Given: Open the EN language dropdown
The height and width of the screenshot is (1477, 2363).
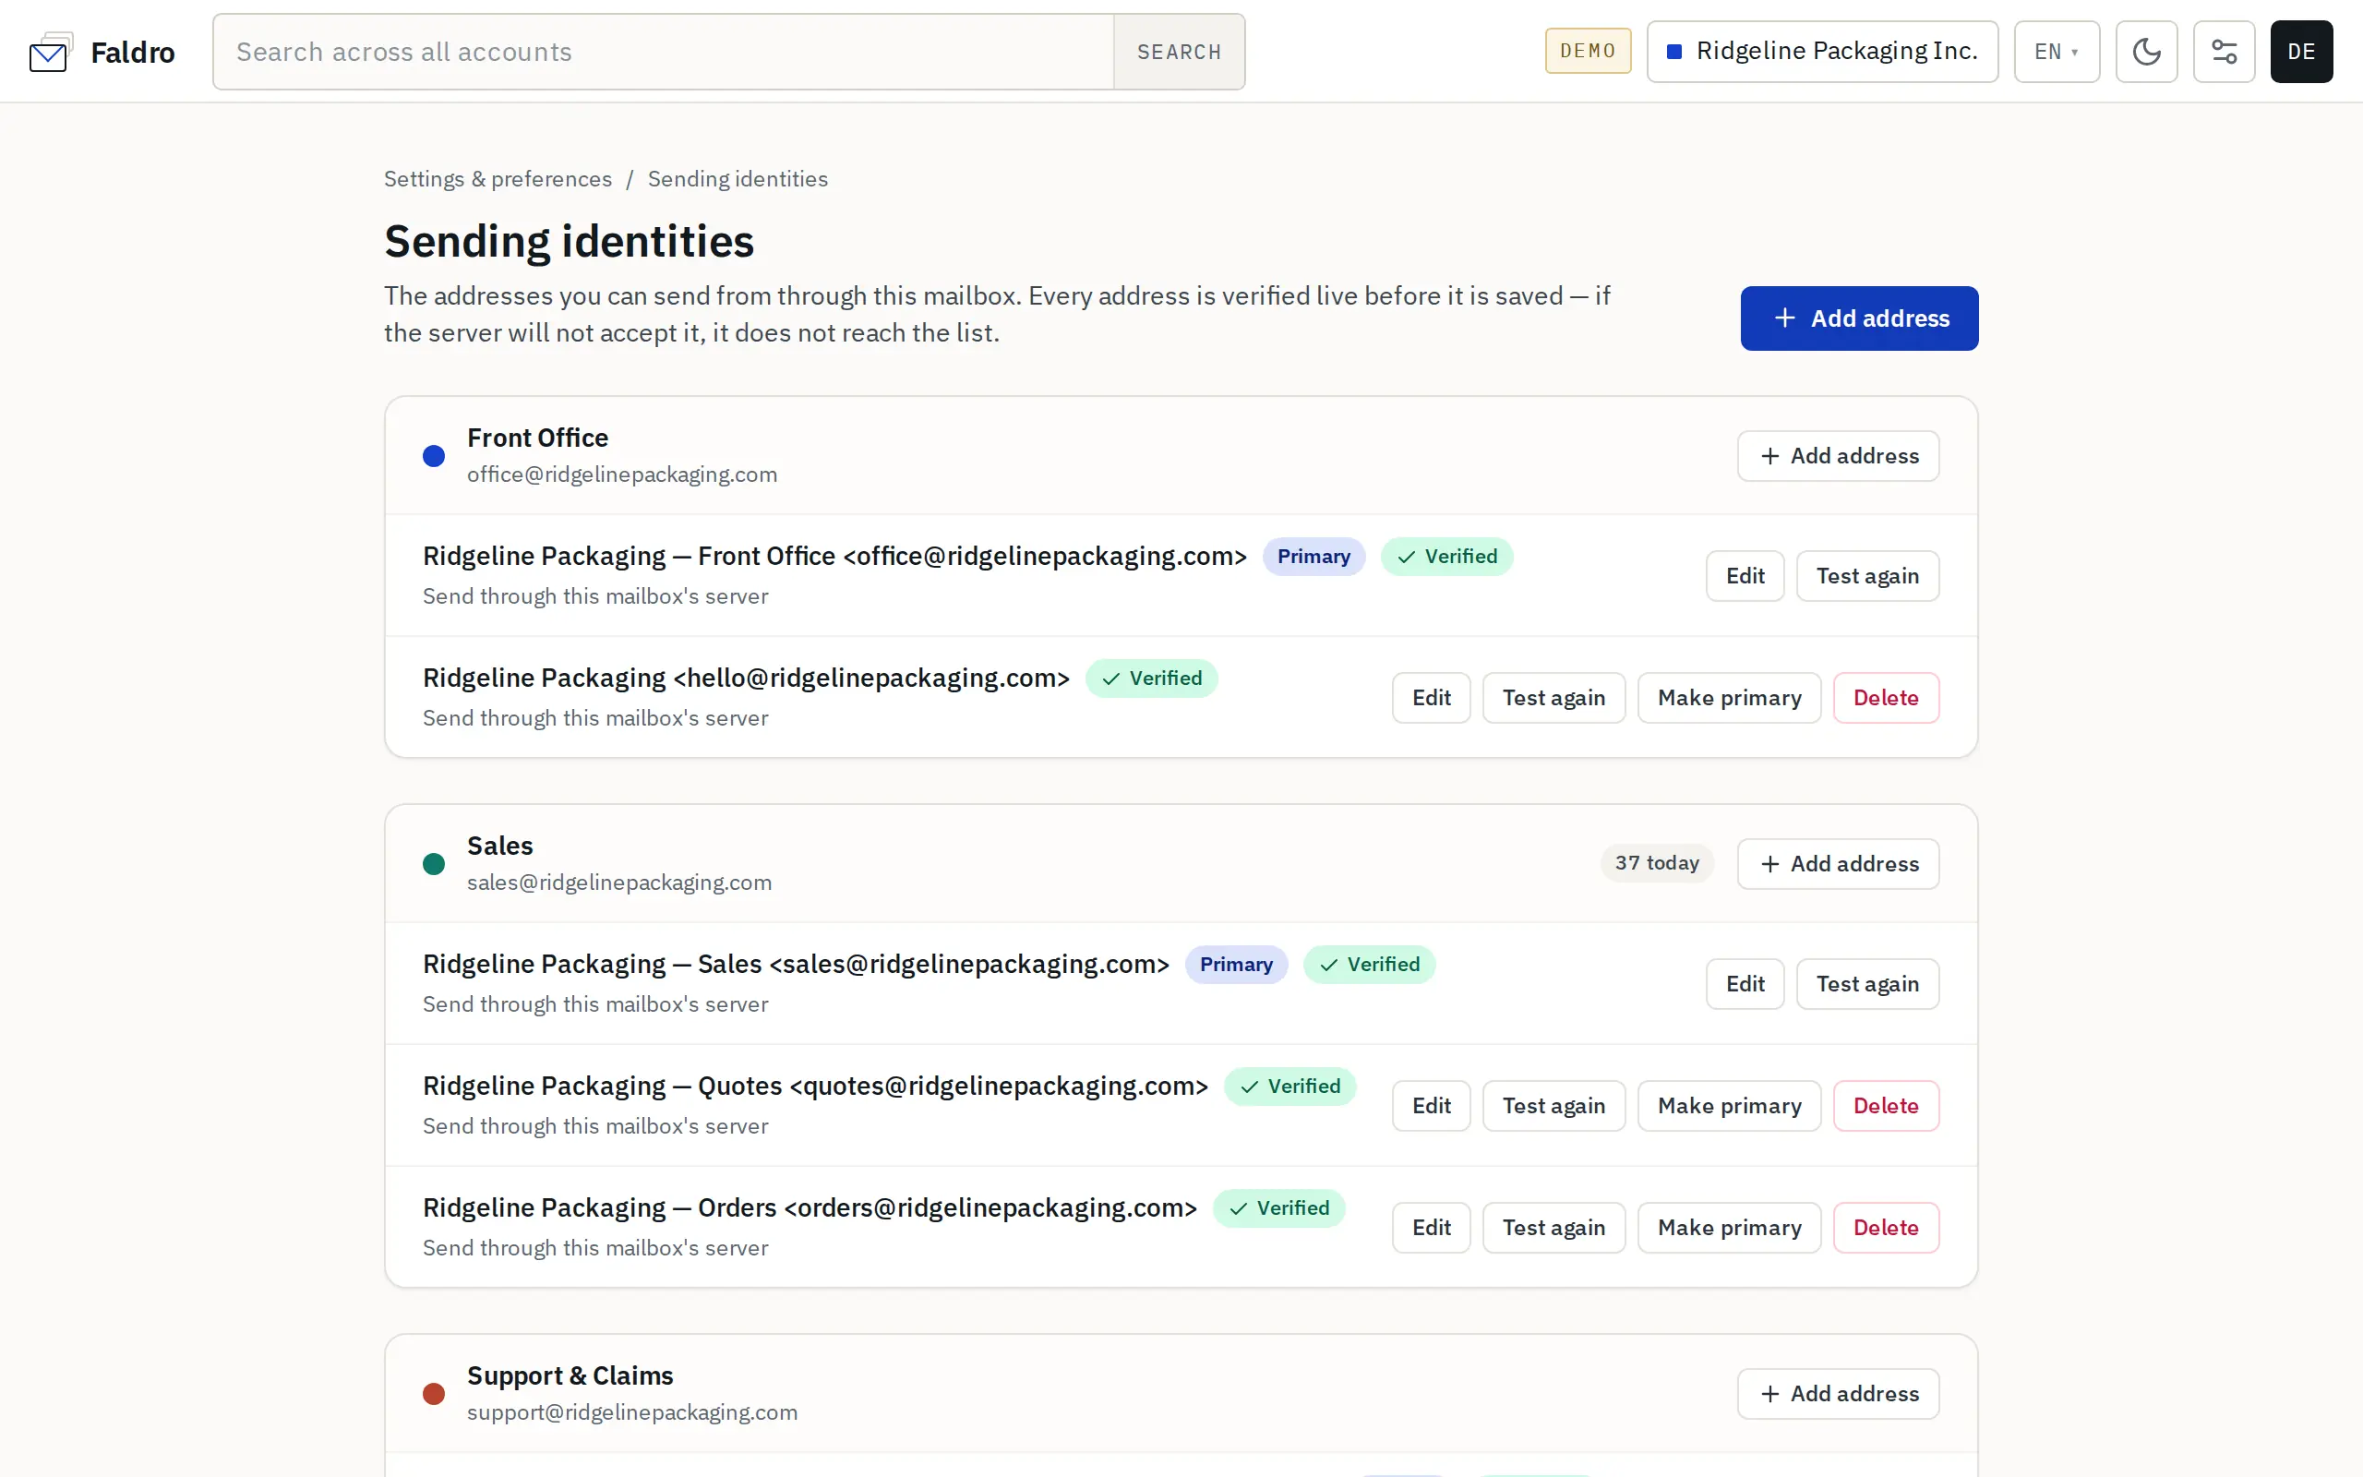Looking at the screenshot, I should 2057,52.
